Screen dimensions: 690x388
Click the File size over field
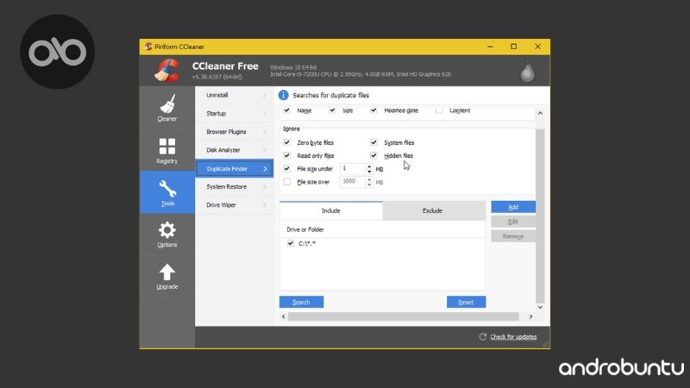(353, 182)
